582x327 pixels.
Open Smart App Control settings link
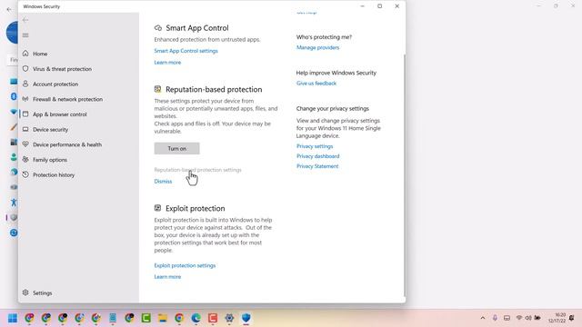186,51
